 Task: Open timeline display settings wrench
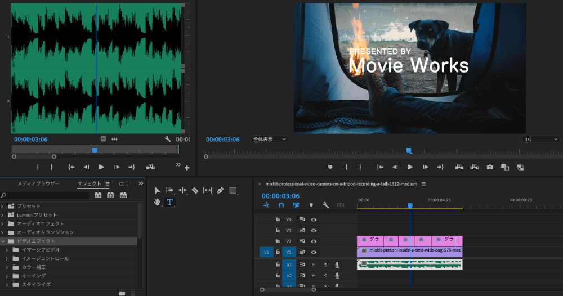(x=325, y=205)
